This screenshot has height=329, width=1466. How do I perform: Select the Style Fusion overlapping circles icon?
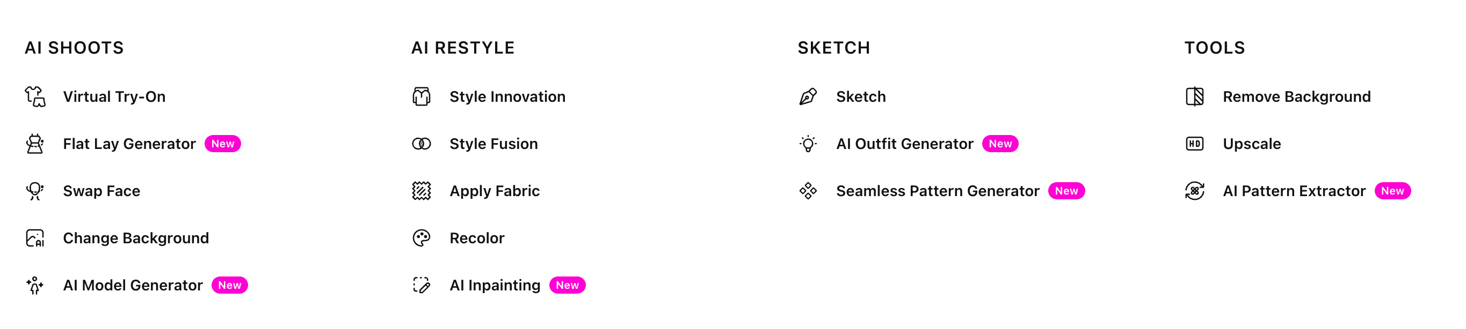[x=421, y=144]
